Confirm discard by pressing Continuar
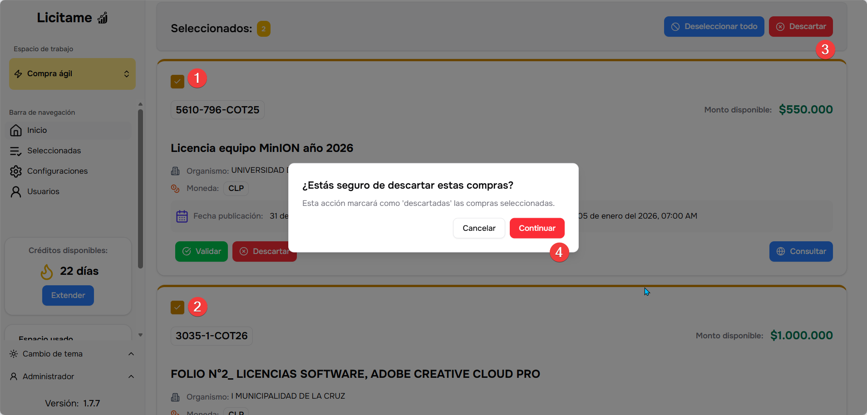The height and width of the screenshot is (415, 867). click(537, 228)
